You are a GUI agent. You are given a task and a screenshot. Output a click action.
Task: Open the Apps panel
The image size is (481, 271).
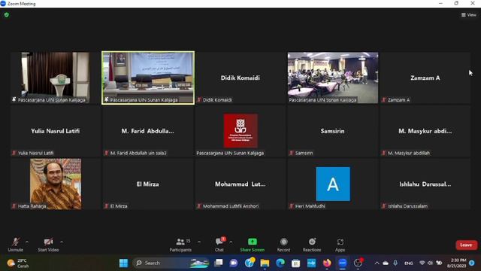click(x=340, y=245)
